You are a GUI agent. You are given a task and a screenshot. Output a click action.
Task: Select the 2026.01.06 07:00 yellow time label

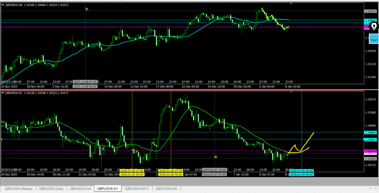pos(171,171)
